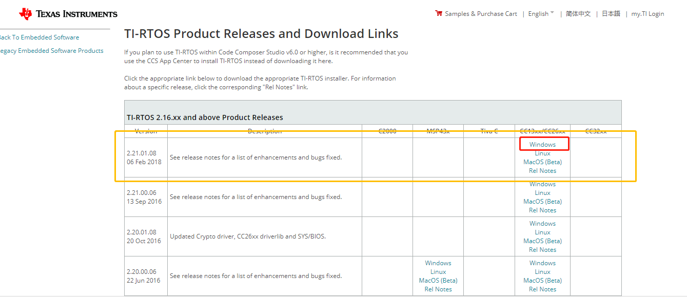Download 2.21.01.08 Windows installer for CC13xx/CC26xx
Viewport: 687px width, 297px height.
pyautogui.click(x=543, y=145)
